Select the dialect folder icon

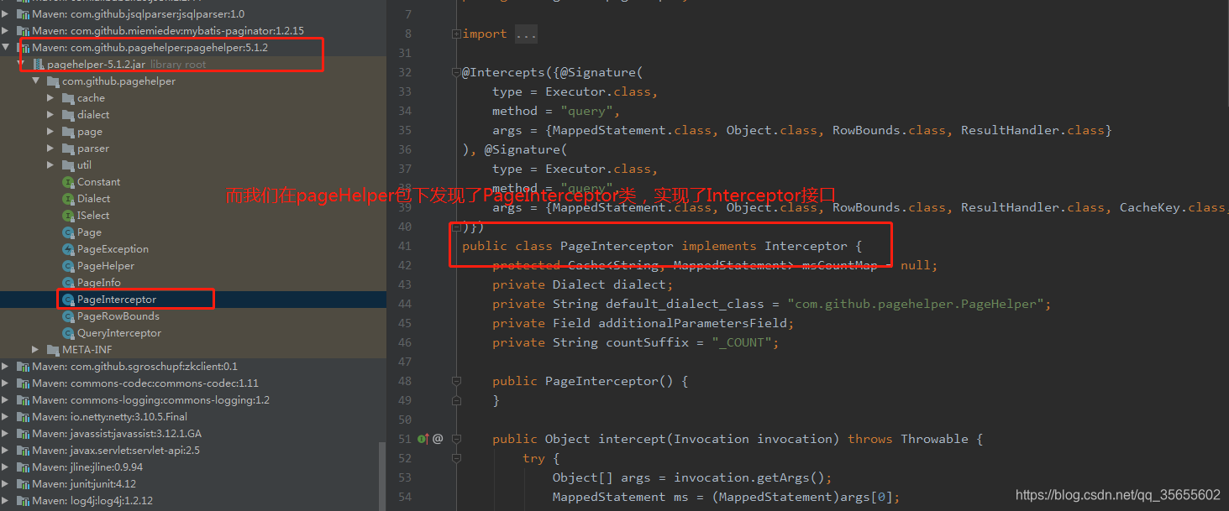(68, 115)
